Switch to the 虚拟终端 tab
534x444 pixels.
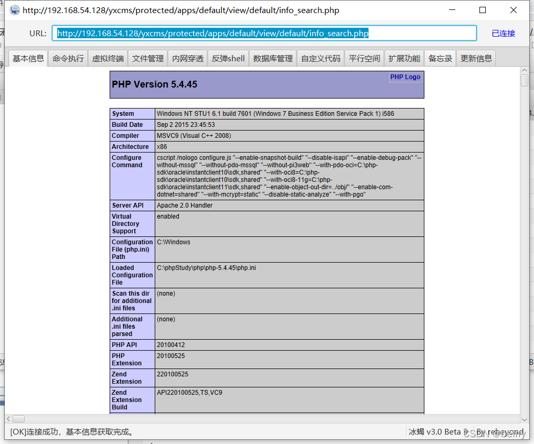[x=108, y=58]
